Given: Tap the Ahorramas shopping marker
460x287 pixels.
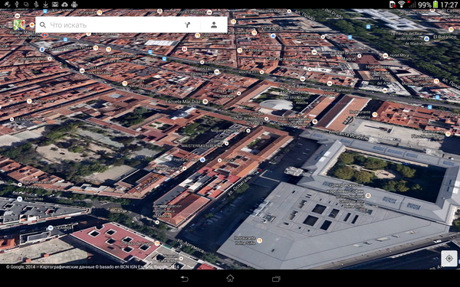Looking at the screenshot, I should click(x=20, y=199).
